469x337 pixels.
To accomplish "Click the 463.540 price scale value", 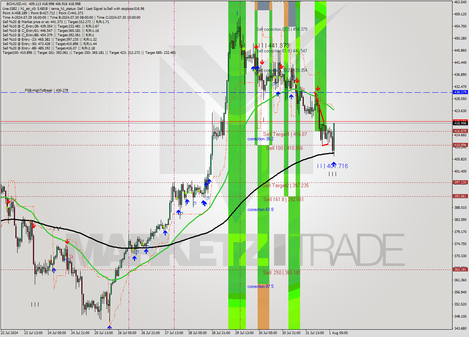I will click(459, 2).
